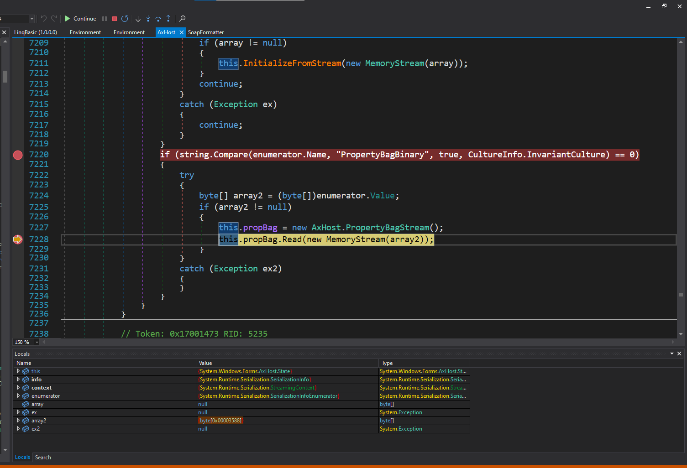Expand the 'ex2' variable in Locals
Screen dimensions: 687x468
coord(18,429)
